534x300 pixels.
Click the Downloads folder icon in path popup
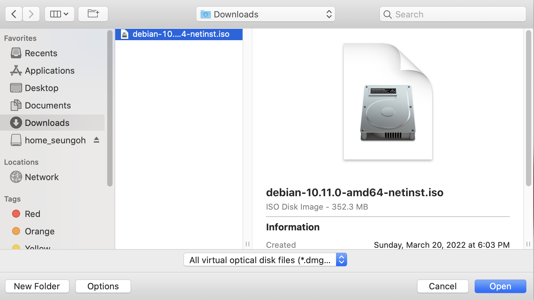(205, 14)
